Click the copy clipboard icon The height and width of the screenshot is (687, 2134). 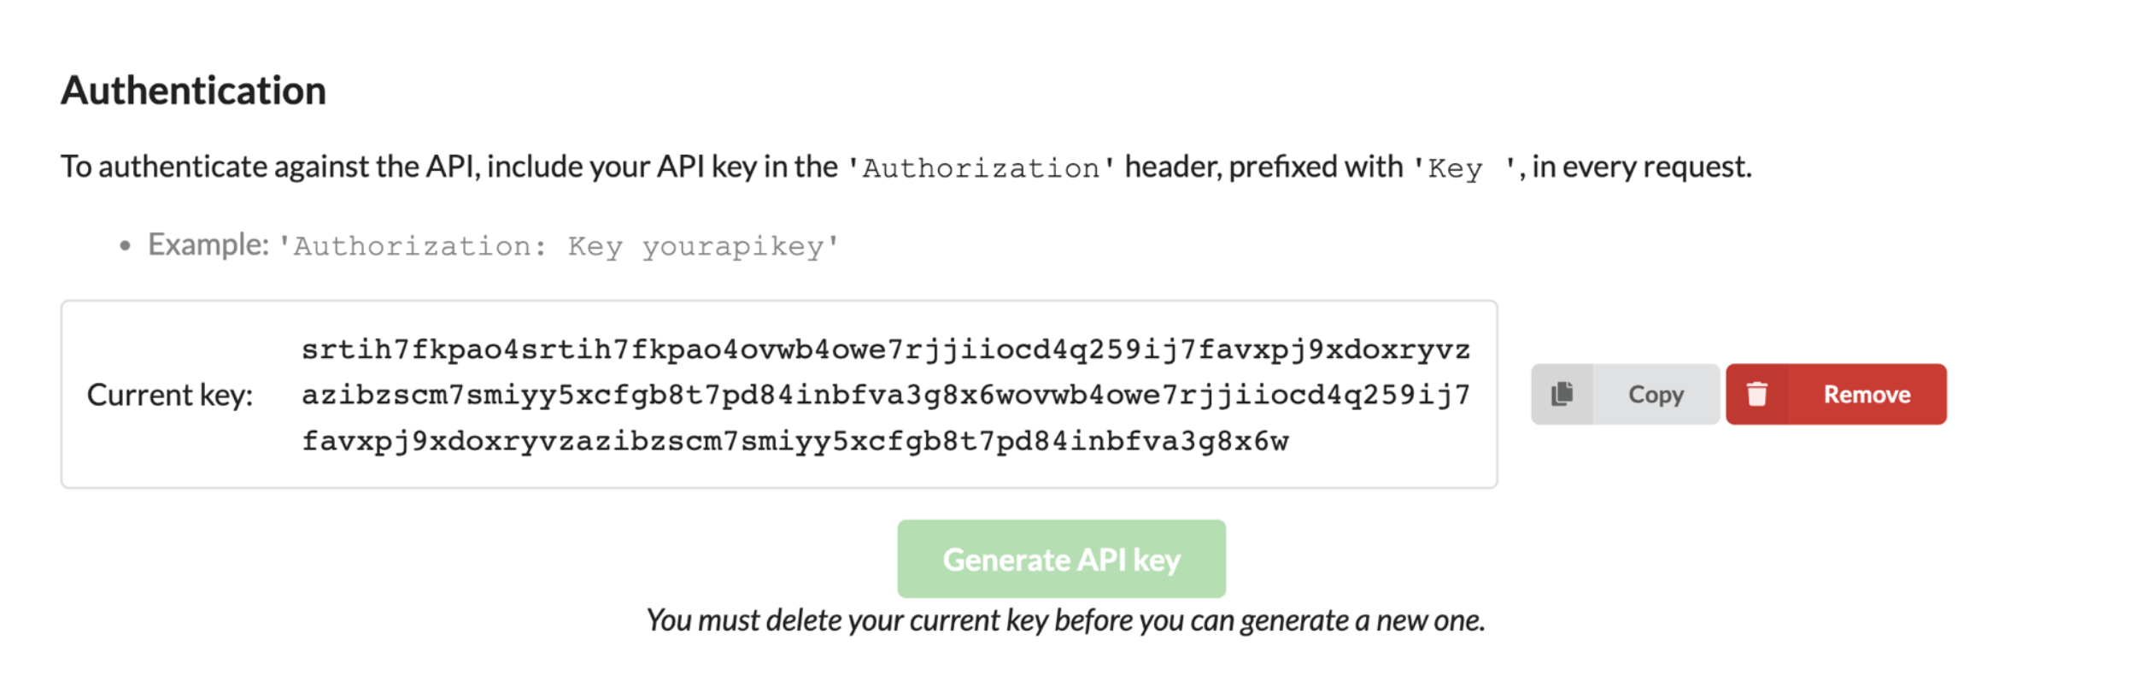pyautogui.click(x=1562, y=394)
